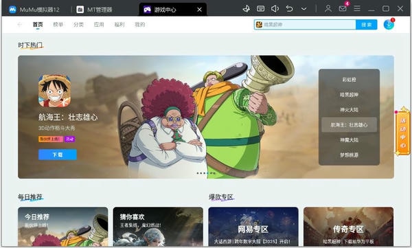412x248 pixels.
Task: Close the emulator window
Action: click(400, 9)
